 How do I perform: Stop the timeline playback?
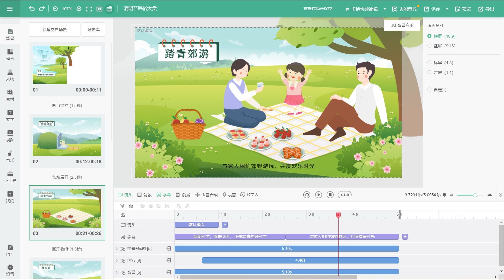click(x=330, y=195)
